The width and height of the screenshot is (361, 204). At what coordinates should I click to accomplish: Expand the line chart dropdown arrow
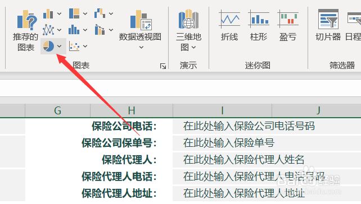pyautogui.click(x=59, y=30)
